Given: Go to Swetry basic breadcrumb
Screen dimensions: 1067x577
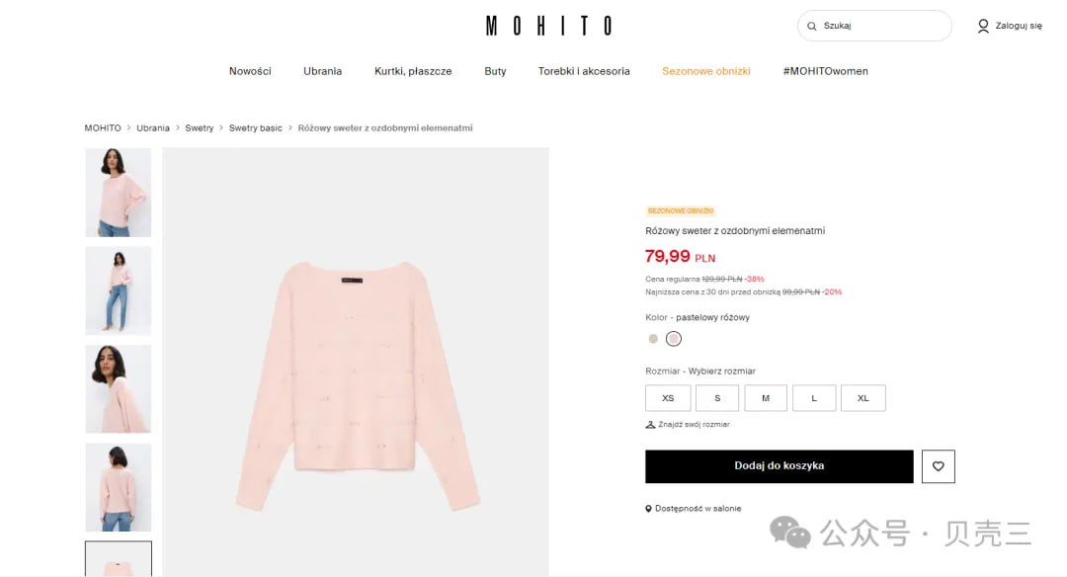Looking at the screenshot, I should [255, 127].
